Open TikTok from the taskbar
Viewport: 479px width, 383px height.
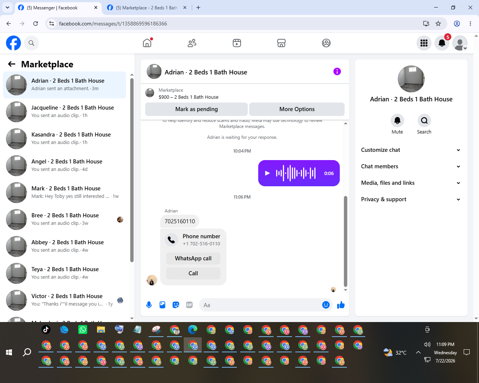click(46, 330)
